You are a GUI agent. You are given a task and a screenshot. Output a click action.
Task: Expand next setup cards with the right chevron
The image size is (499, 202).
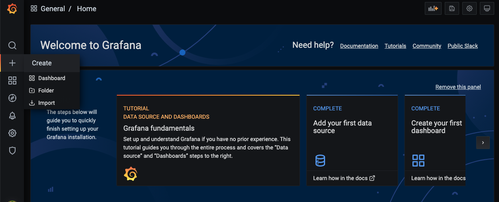coord(483,142)
